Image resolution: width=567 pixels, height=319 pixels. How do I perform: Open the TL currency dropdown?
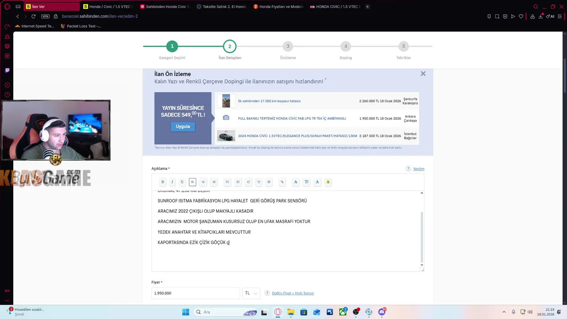pos(251,293)
